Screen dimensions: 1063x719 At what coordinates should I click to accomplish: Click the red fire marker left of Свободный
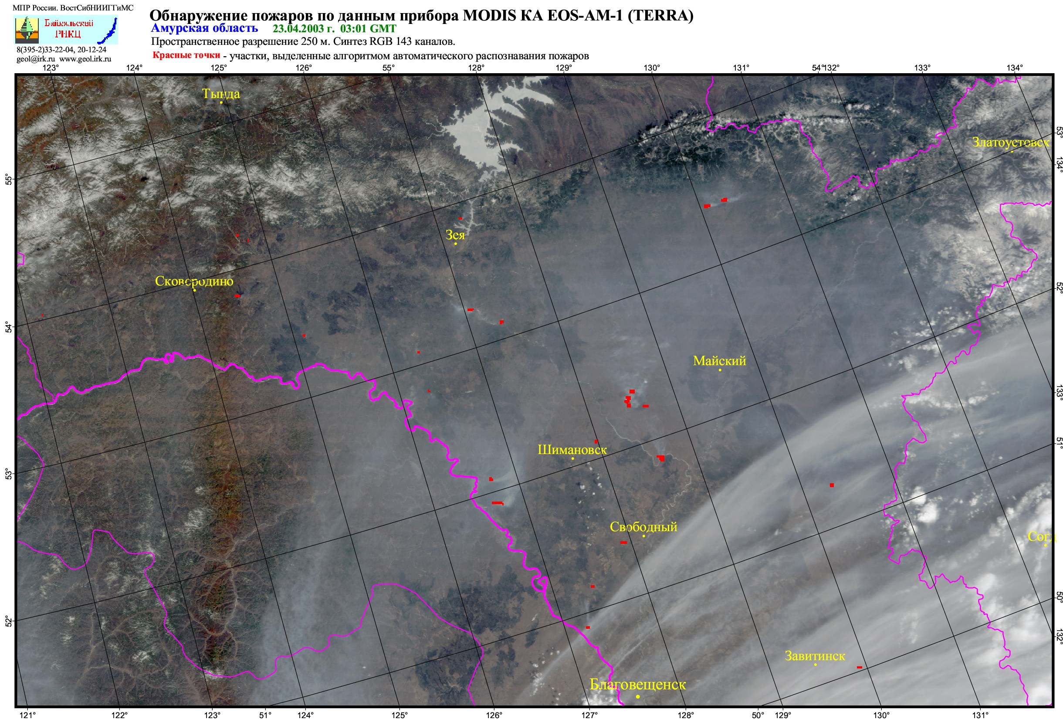coord(623,543)
